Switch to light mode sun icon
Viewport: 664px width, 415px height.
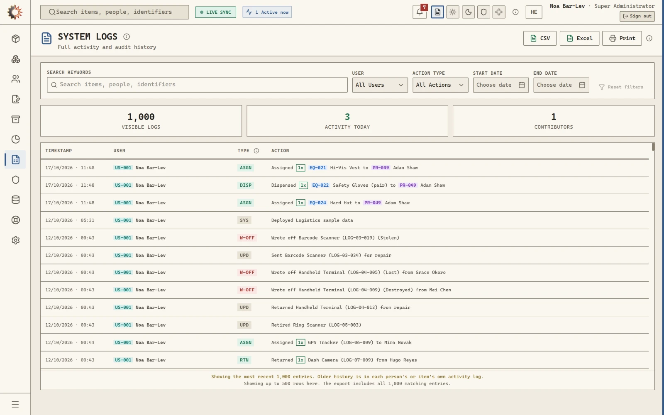453,12
